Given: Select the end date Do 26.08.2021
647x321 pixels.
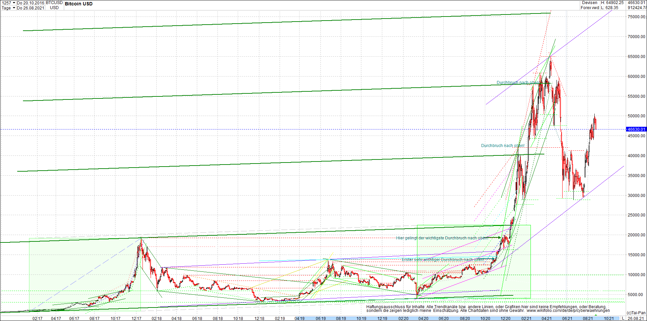Looking at the screenshot, I should pos(30,8).
